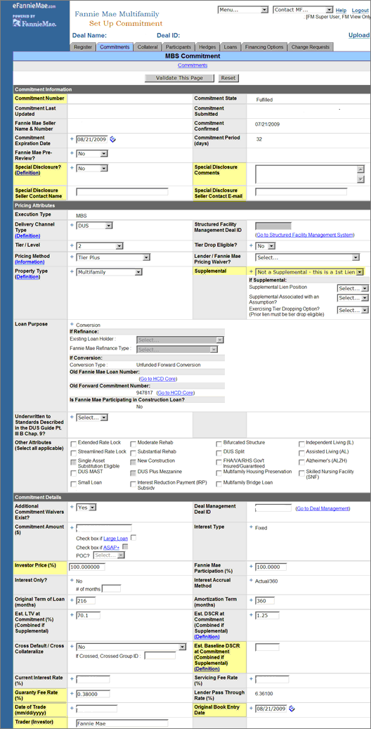Expand Lender / Fannie Mae Pricing Waiver dropdown
The image size is (371, 729).
pyautogui.click(x=308, y=257)
